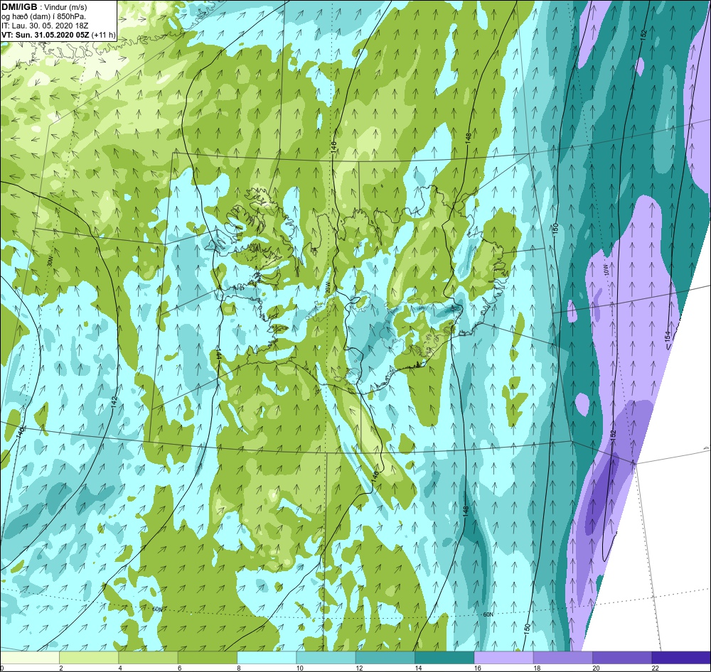711x672 pixels.
Task: Pick the 6–8 m/s olive green legend swatch
Action: pos(208,658)
